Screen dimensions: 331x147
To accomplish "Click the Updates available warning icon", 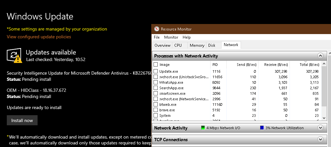I will tap(14, 55).
